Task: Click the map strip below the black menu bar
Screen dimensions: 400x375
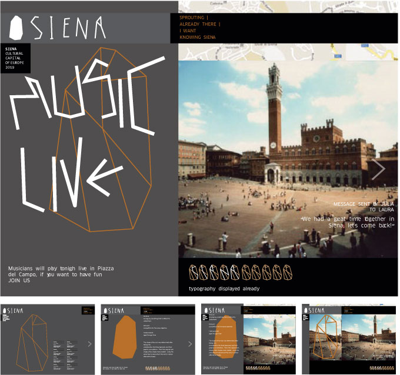Action: click(x=288, y=52)
